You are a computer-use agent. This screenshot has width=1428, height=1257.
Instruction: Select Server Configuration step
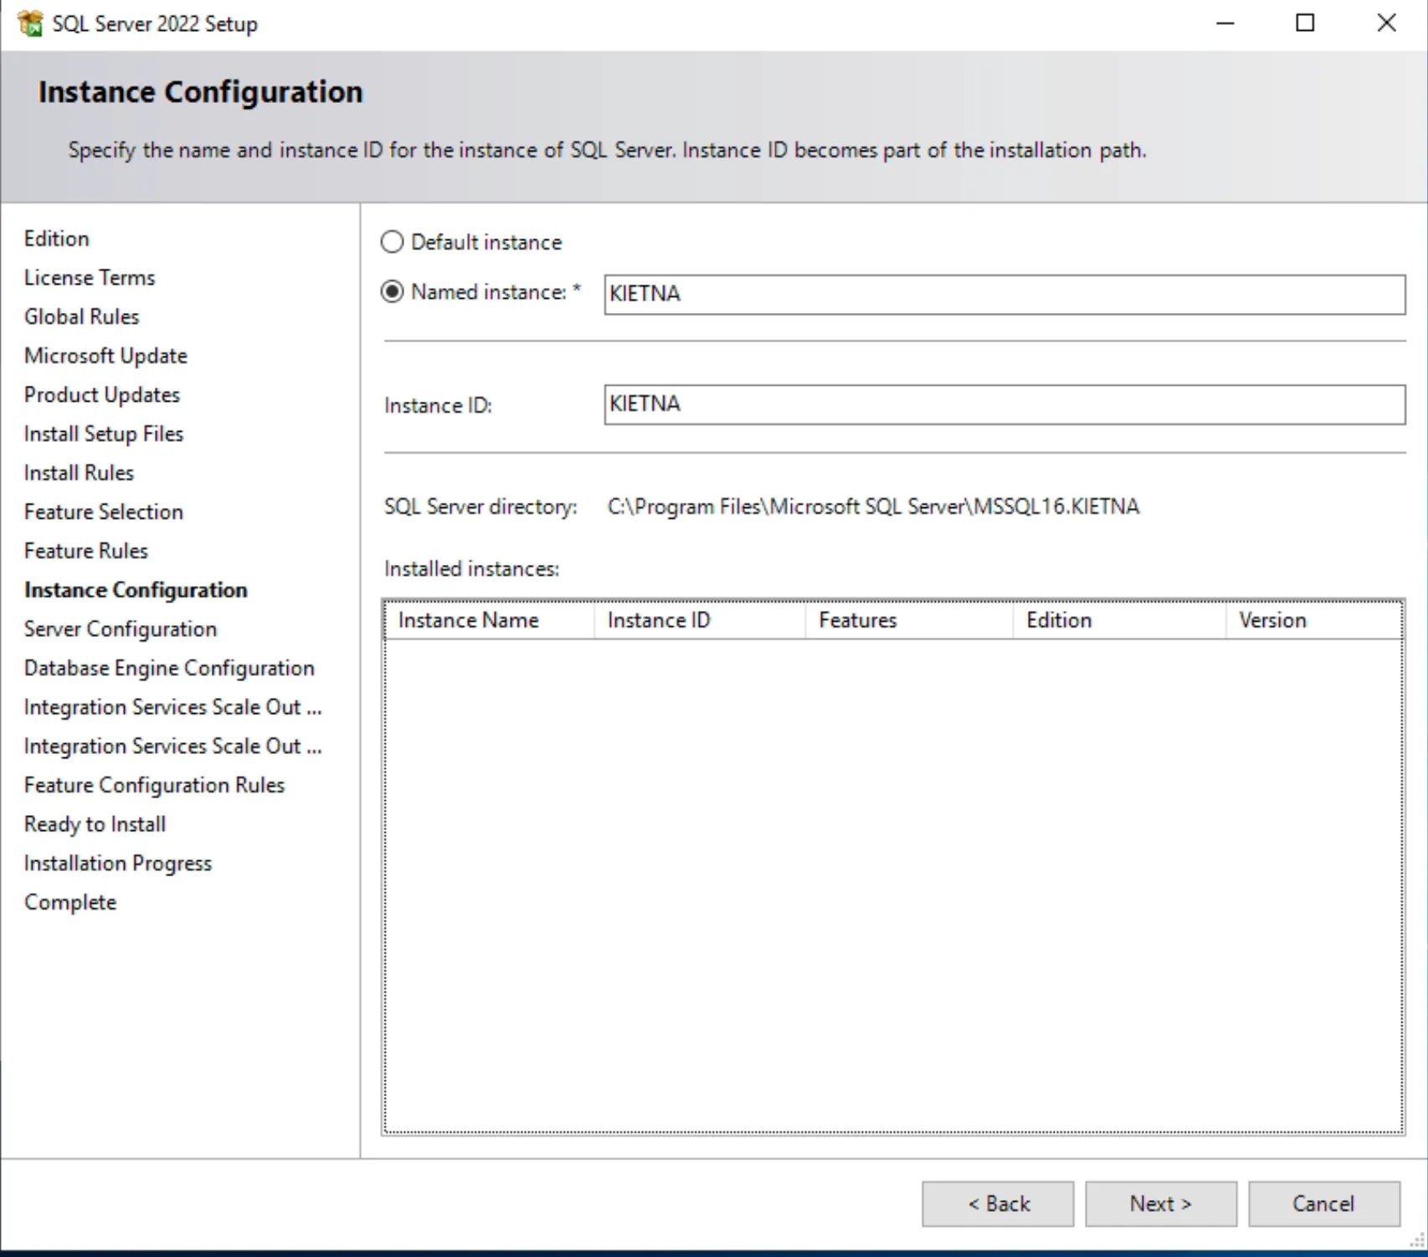[x=121, y=629]
